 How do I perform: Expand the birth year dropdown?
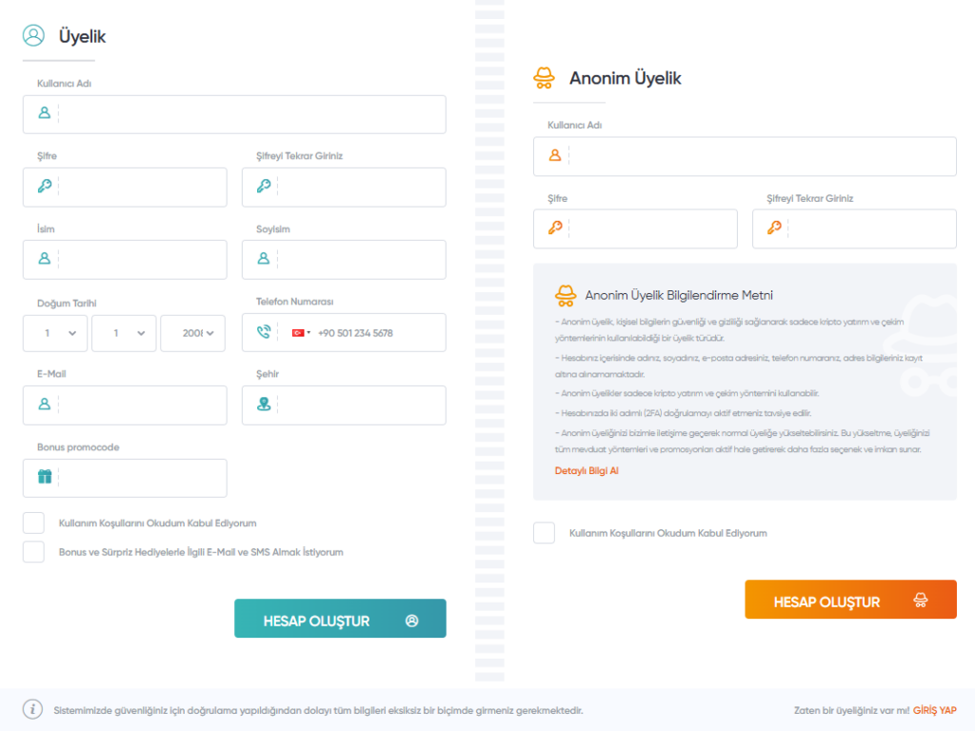pyautogui.click(x=192, y=333)
